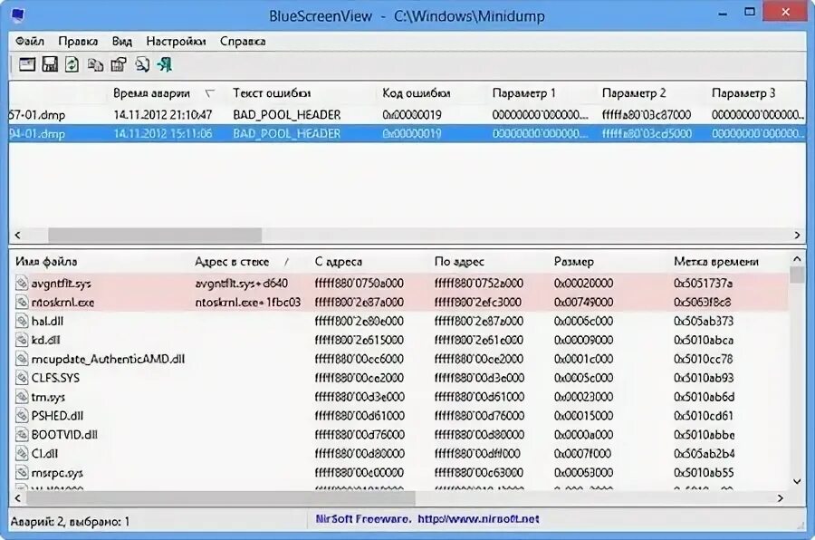Click the file icon beside hal.dll
The width and height of the screenshot is (815, 540).
pyautogui.click(x=22, y=321)
